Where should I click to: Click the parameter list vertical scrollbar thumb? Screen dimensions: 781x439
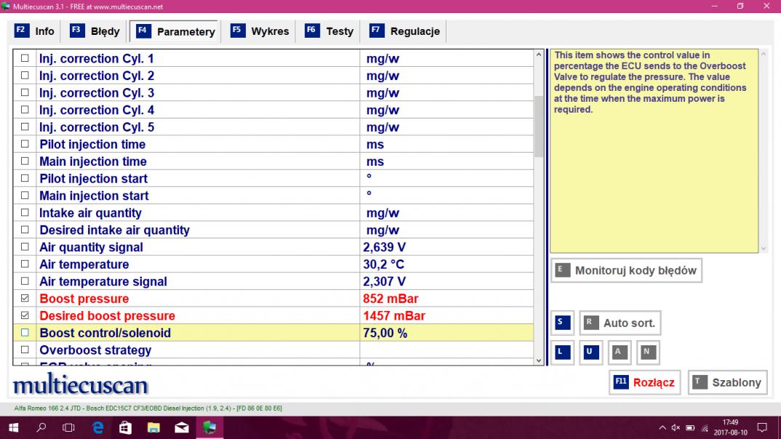pos(539,127)
